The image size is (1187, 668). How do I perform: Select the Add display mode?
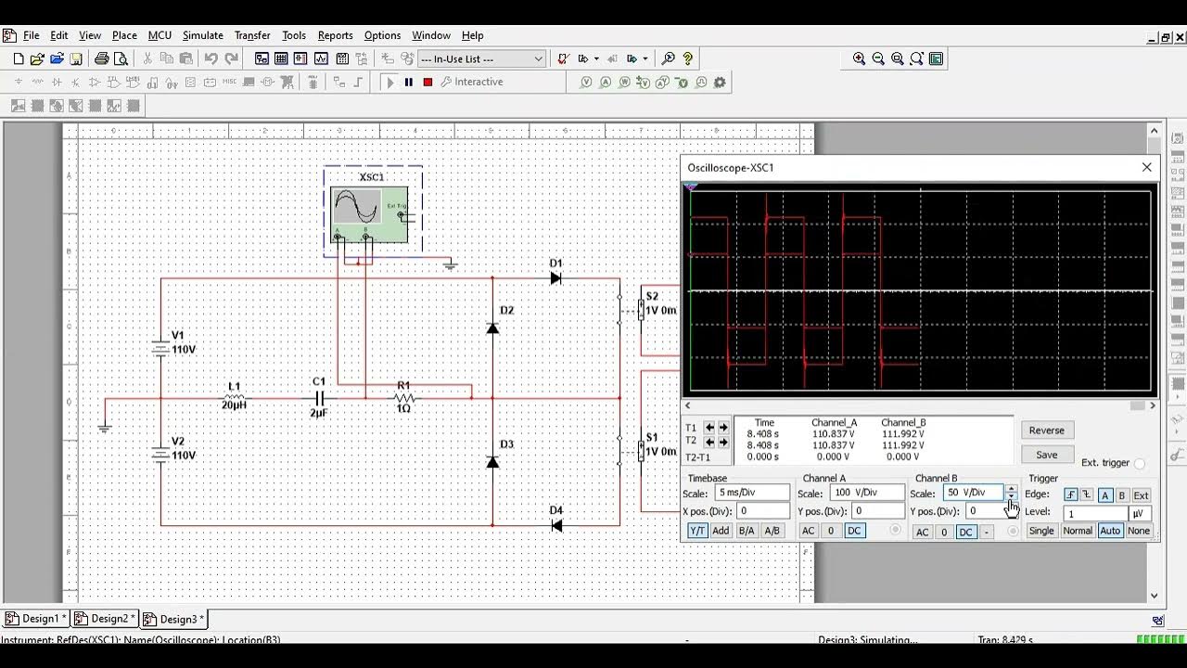click(x=721, y=531)
